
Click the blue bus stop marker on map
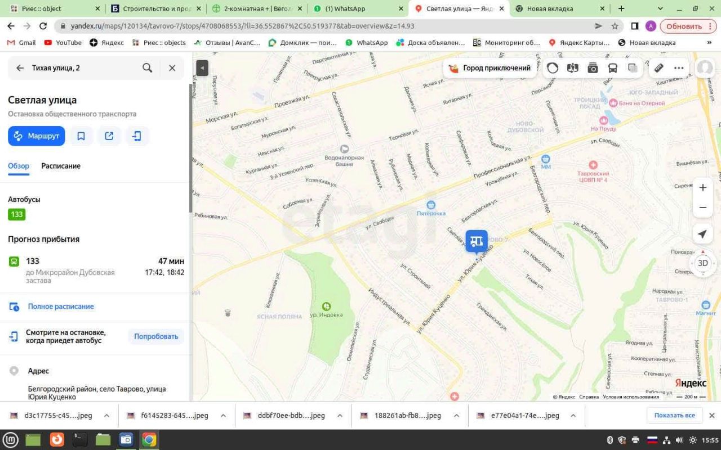tap(477, 242)
